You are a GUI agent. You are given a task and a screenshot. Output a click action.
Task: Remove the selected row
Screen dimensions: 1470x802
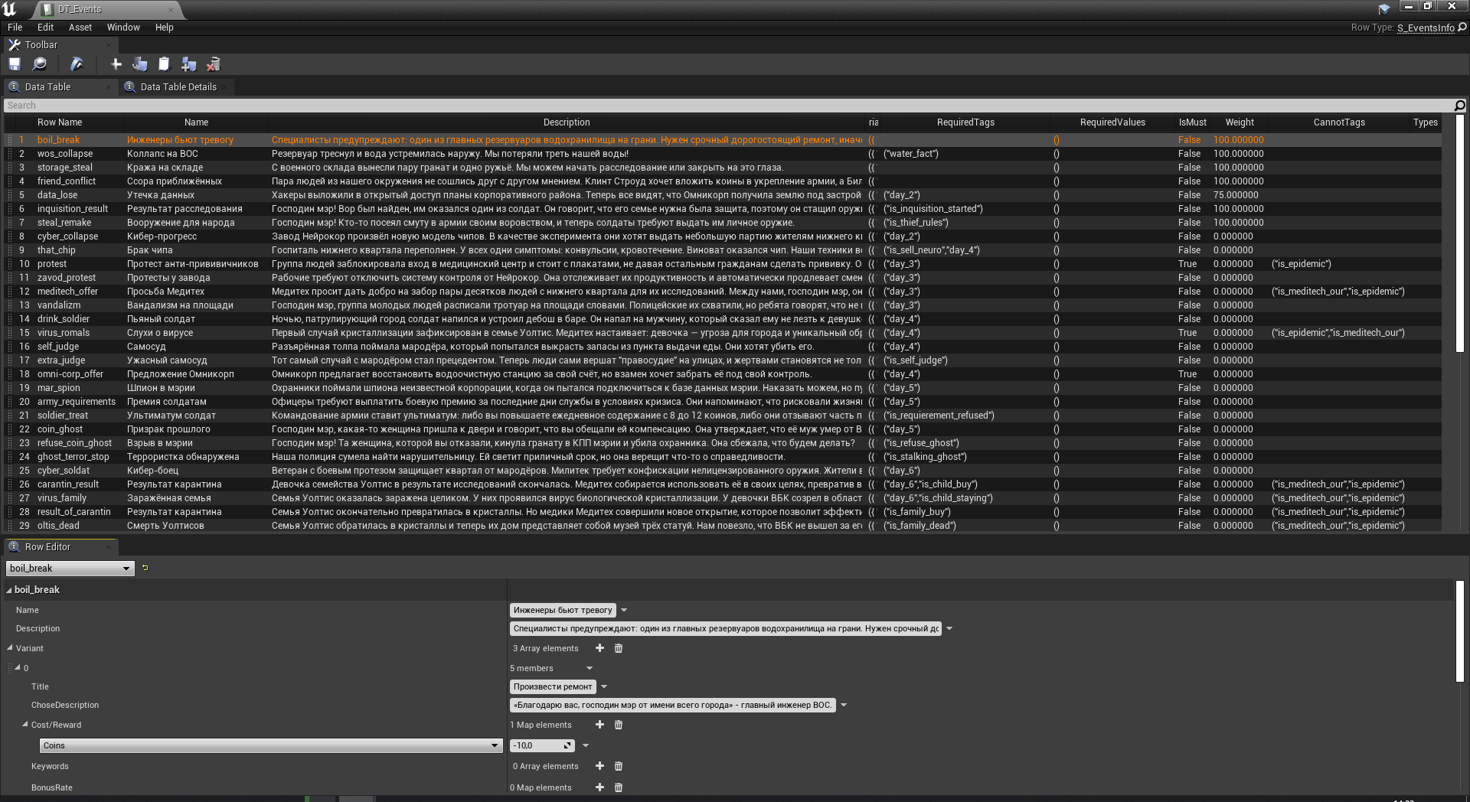[x=214, y=64]
